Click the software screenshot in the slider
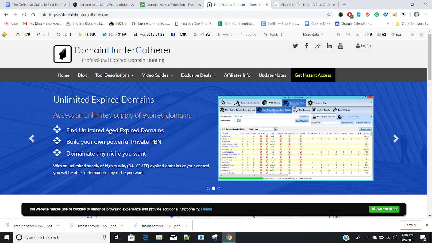Viewport: 432px width, 243px height. (296, 138)
